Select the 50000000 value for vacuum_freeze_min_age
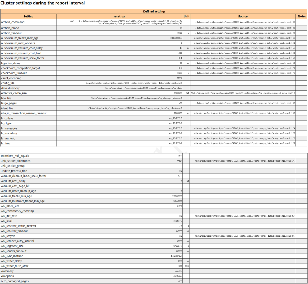308x284 pixels. pyautogui.click(x=177, y=196)
